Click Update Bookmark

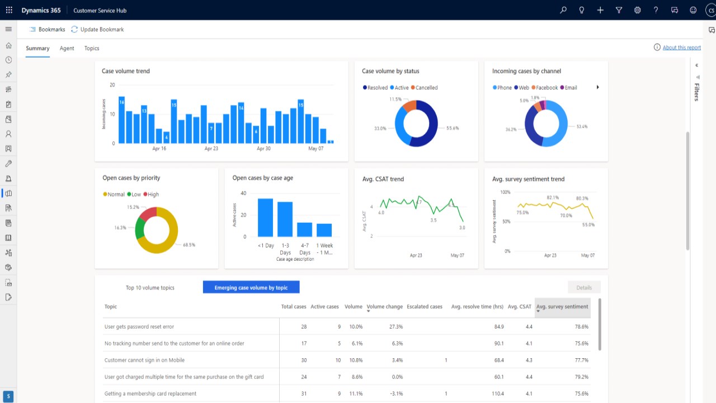[97, 30]
